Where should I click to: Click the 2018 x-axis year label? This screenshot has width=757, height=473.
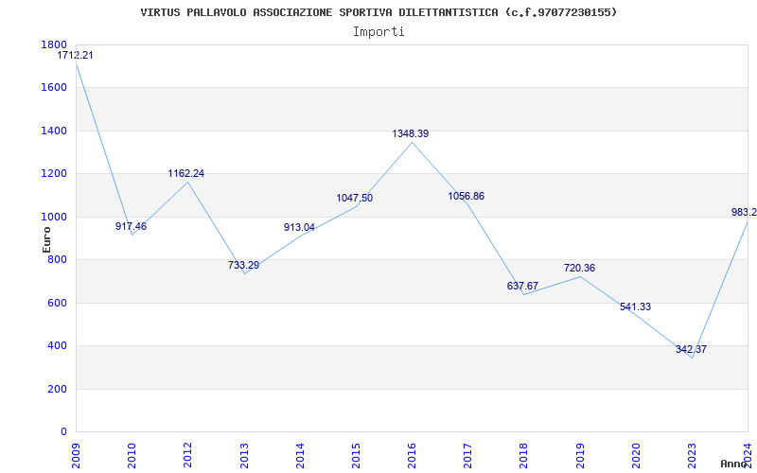pos(524,455)
